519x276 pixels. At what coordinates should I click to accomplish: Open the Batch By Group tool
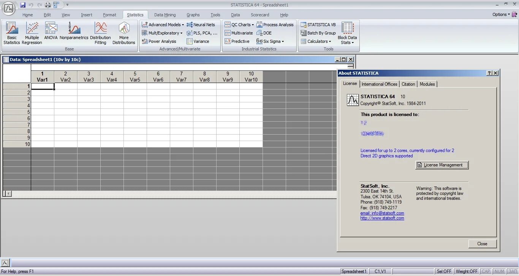[318, 33]
